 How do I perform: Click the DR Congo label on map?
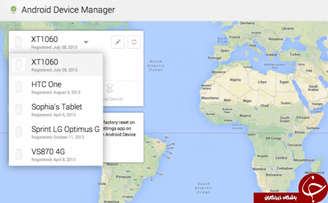click(x=273, y=138)
